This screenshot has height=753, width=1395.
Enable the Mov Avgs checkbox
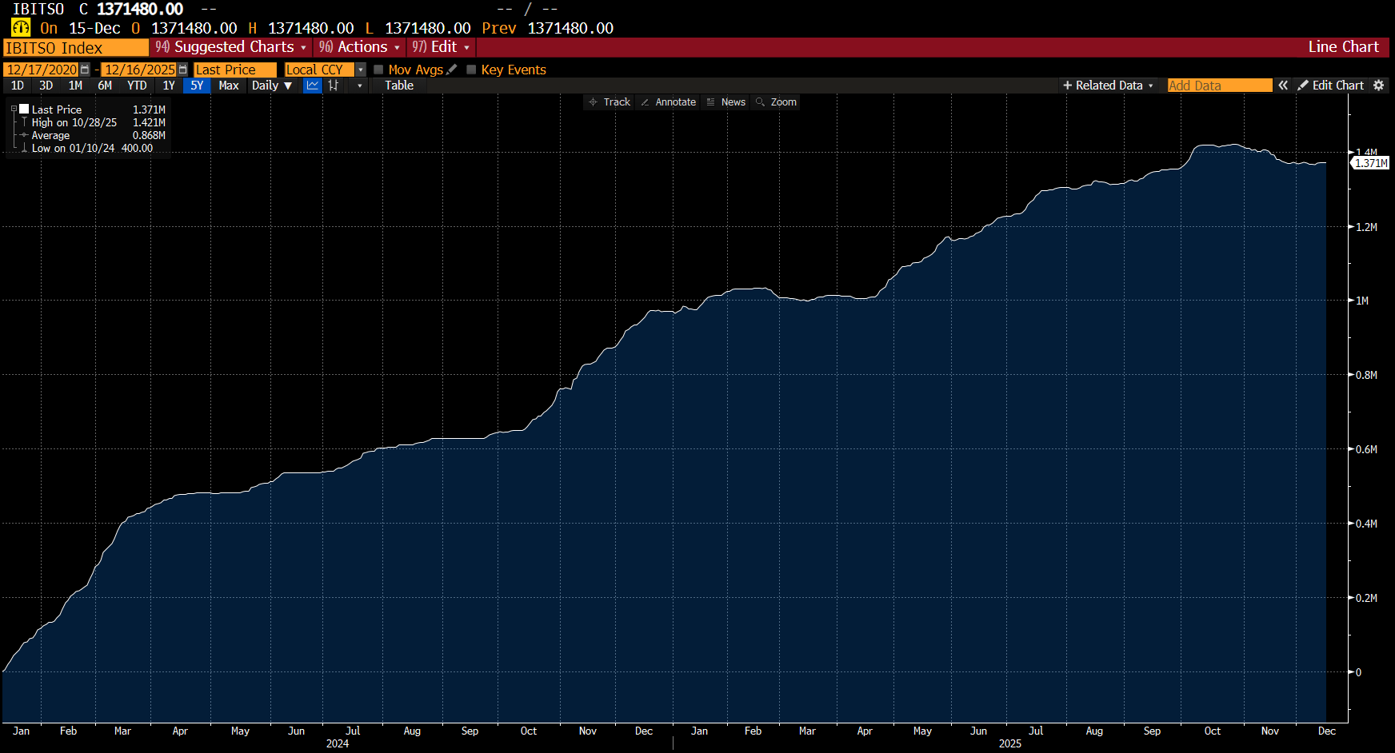[x=379, y=70]
